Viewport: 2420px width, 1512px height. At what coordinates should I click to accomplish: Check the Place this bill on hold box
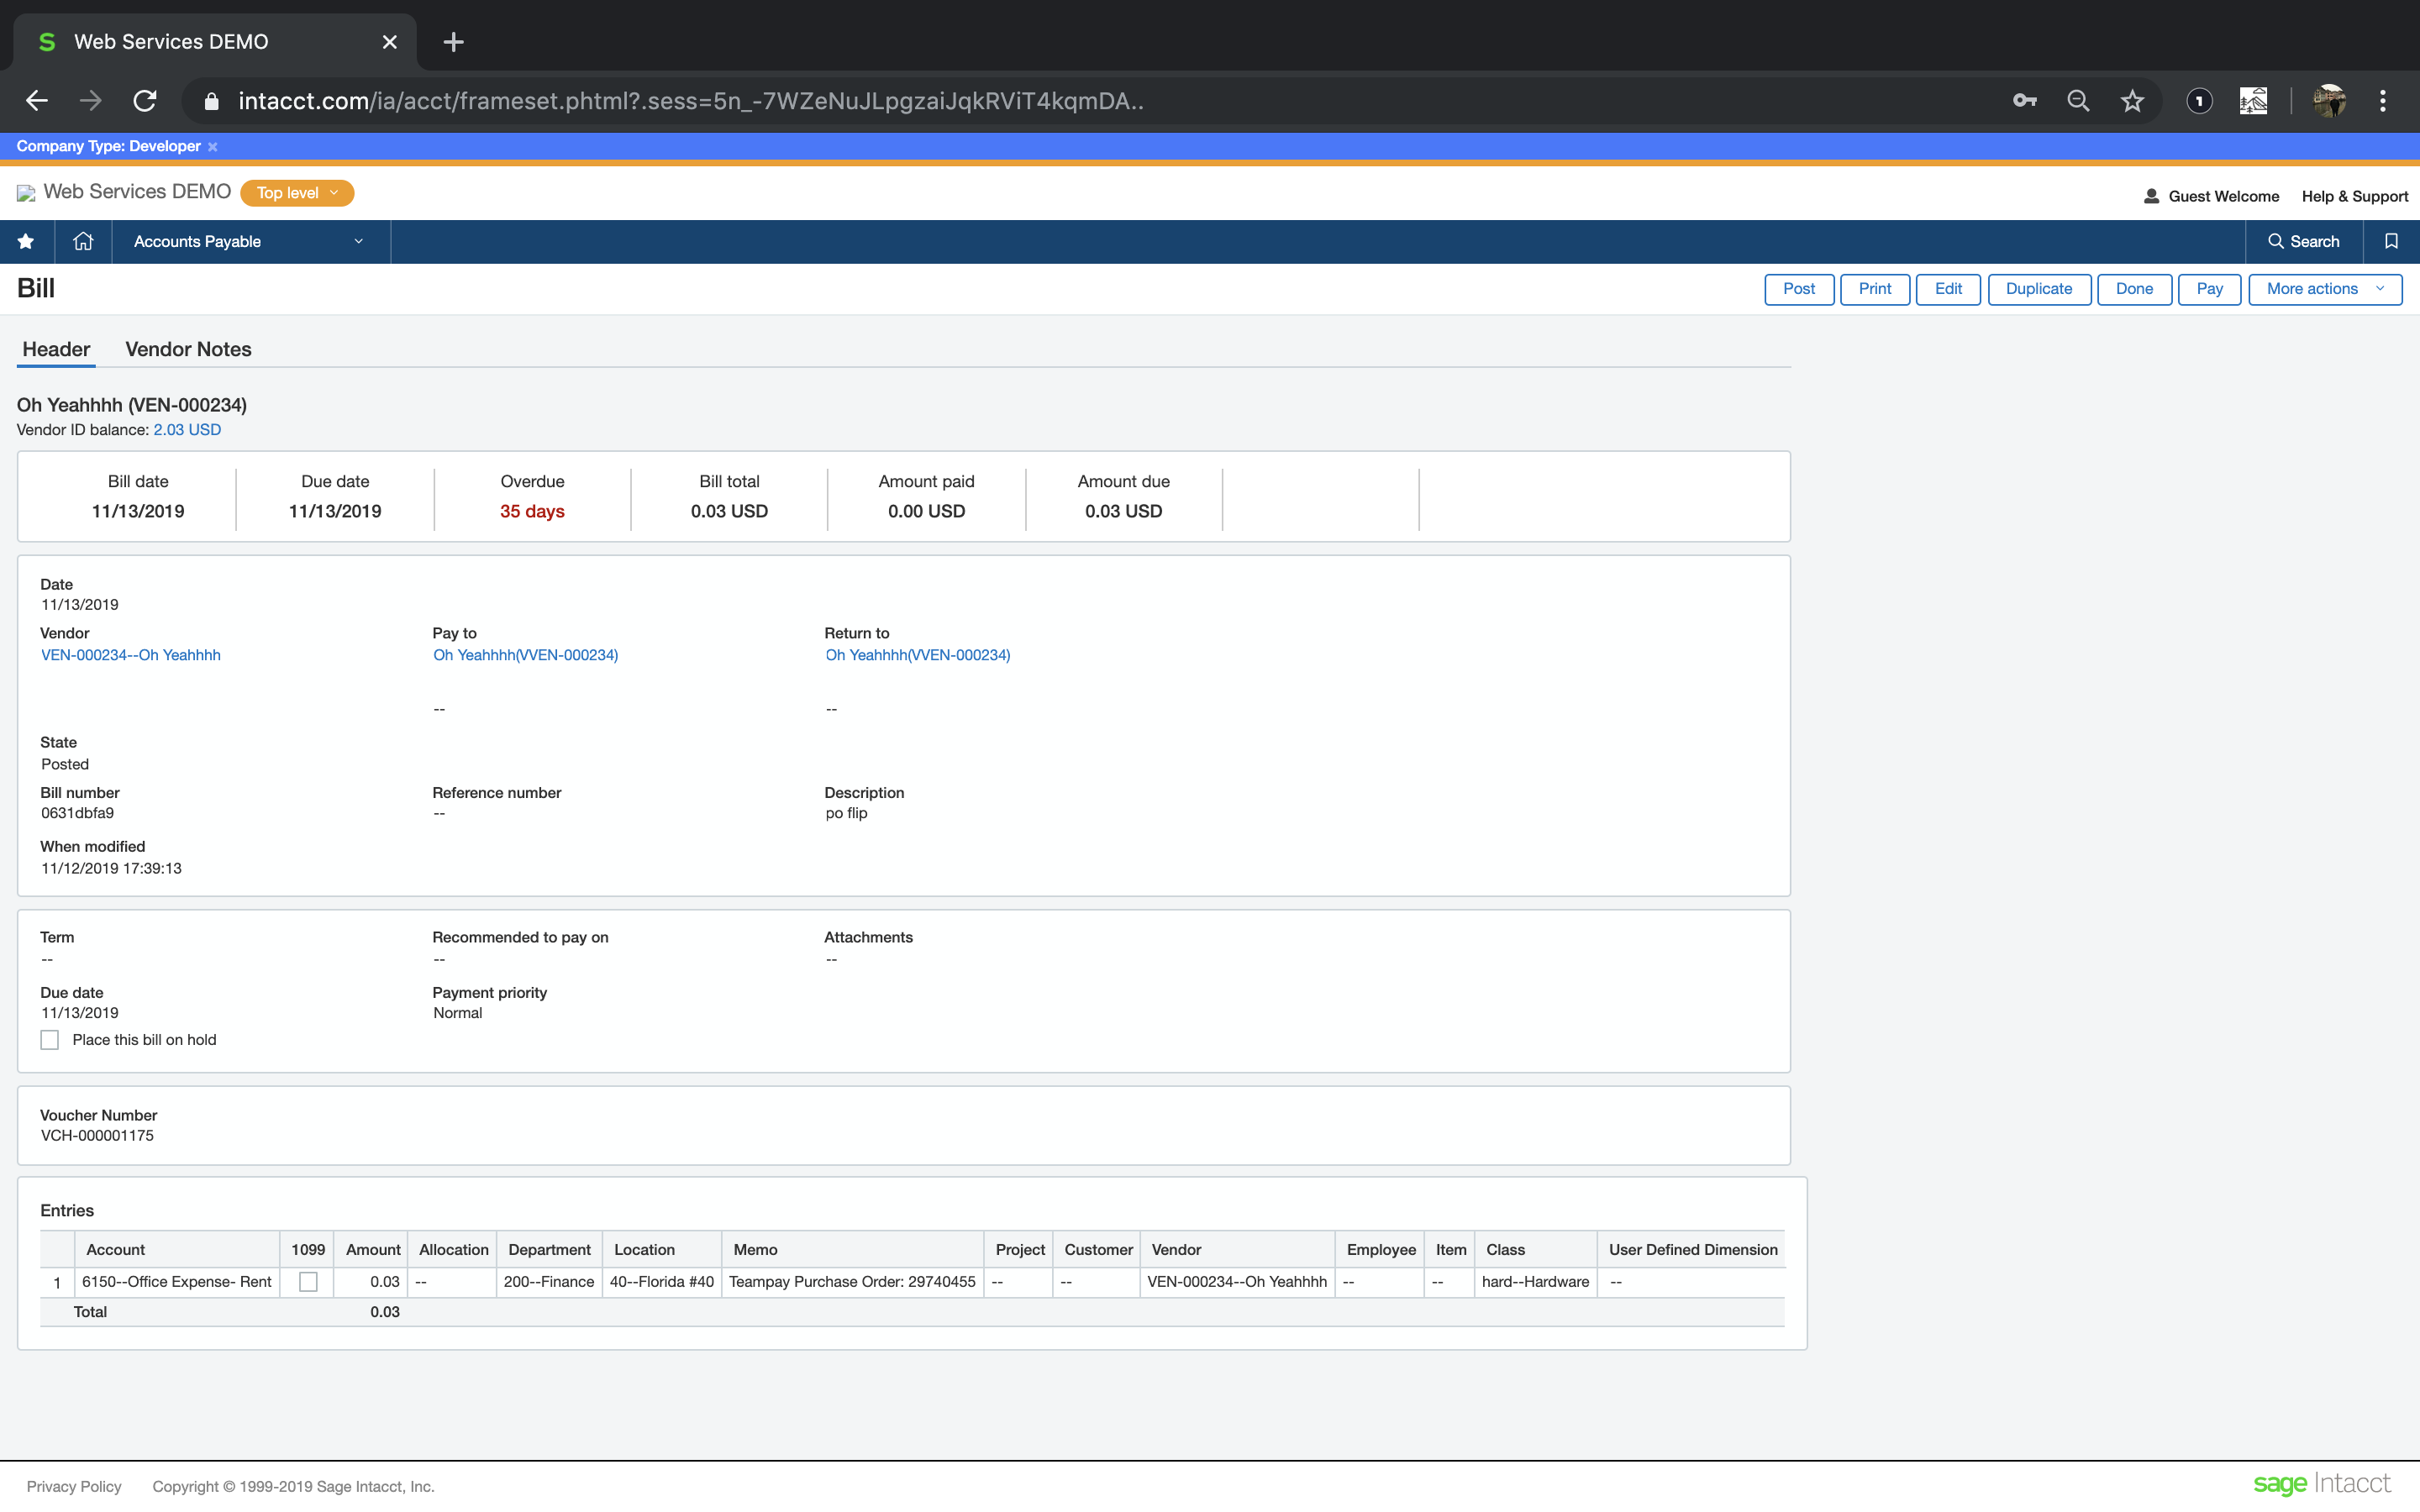click(50, 1040)
